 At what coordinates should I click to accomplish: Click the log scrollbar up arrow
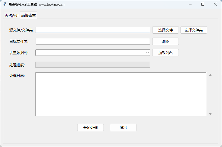tap(210, 75)
